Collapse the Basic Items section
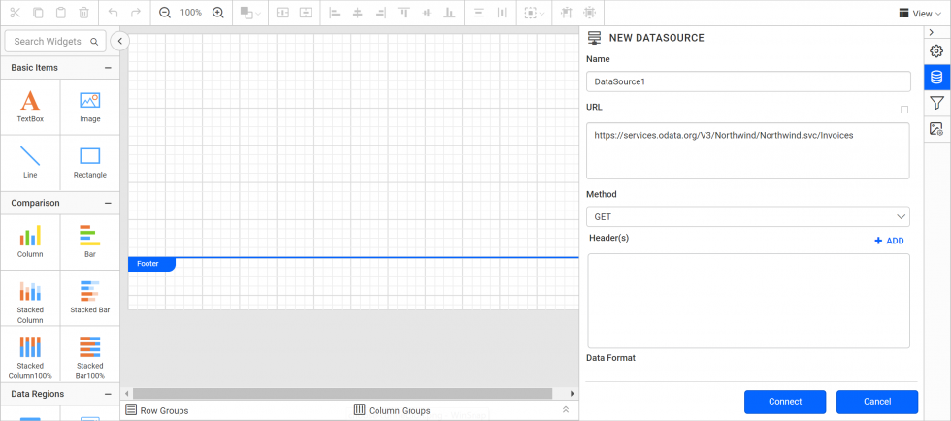The image size is (951, 421). (108, 68)
